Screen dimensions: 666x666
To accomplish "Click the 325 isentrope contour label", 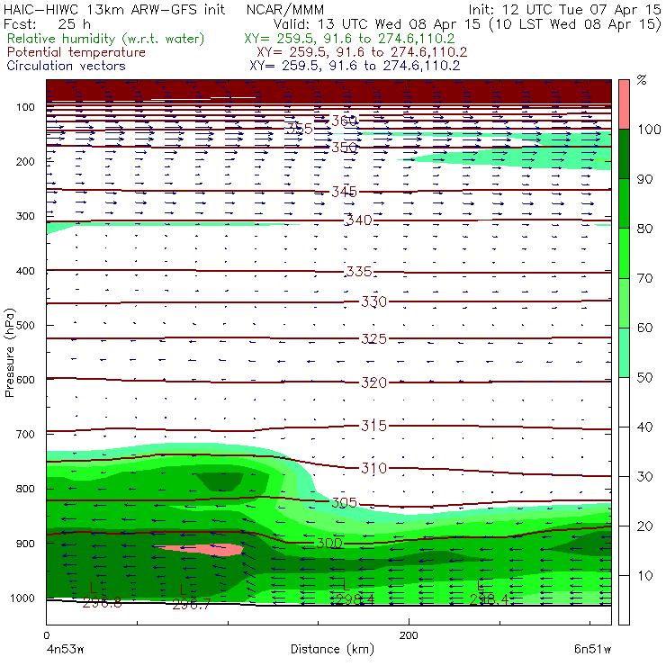I will [x=374, y=338].
